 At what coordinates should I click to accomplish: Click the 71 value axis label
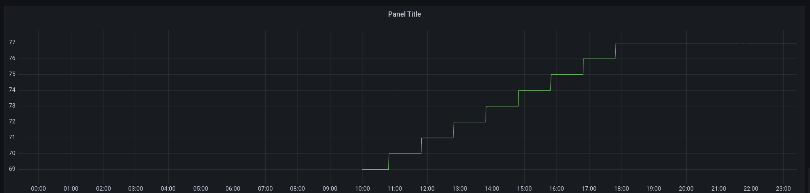12,137
